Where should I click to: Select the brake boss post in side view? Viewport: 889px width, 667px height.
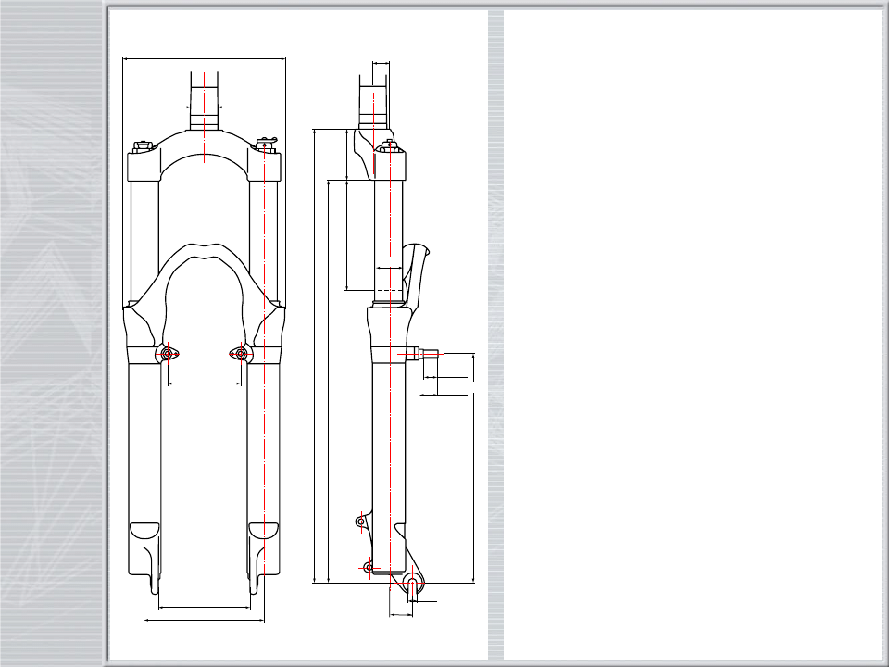(x=429, y=353)
